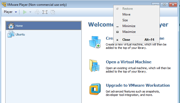The height and width of the screenshot is (103, 180).
Task: Click the VMware Player title bar icon
Action: pos(4,4)
